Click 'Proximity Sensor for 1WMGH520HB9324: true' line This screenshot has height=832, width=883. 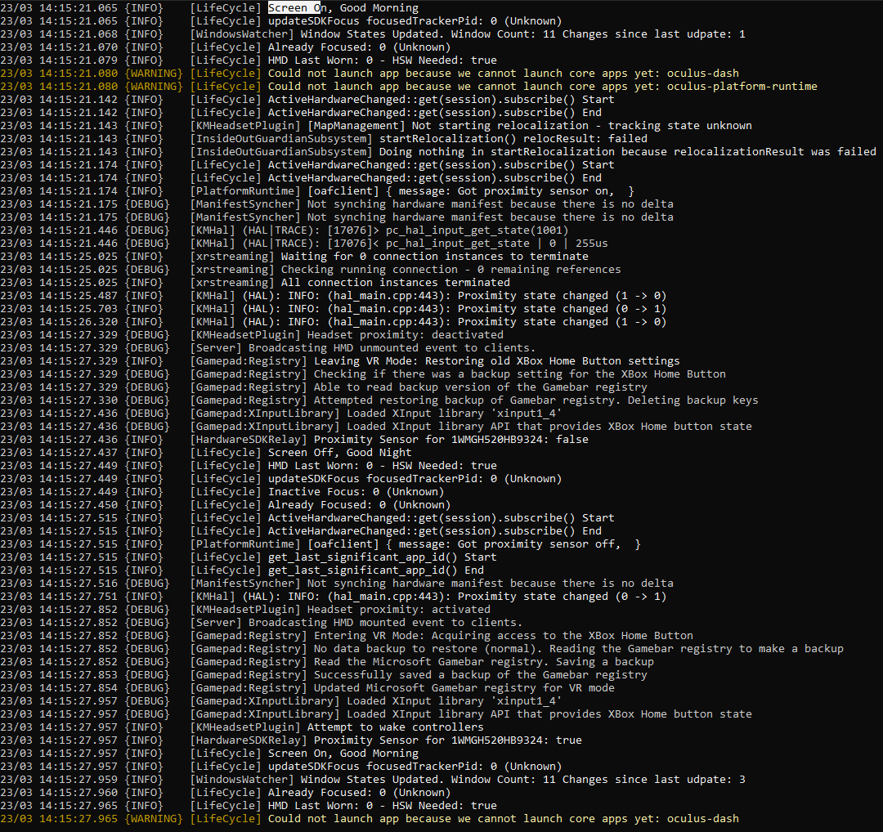(291, 740)
